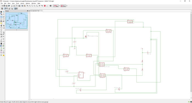This screenshot has height=103, width=192.
Task: Undo the last action
Action: [39, 6]
